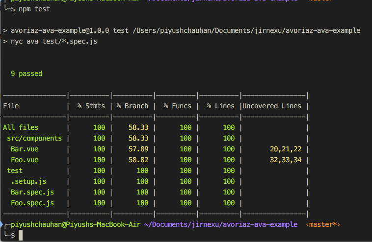Click the '.setup.js' file name
372x242 pixels.
coord(28,181)
